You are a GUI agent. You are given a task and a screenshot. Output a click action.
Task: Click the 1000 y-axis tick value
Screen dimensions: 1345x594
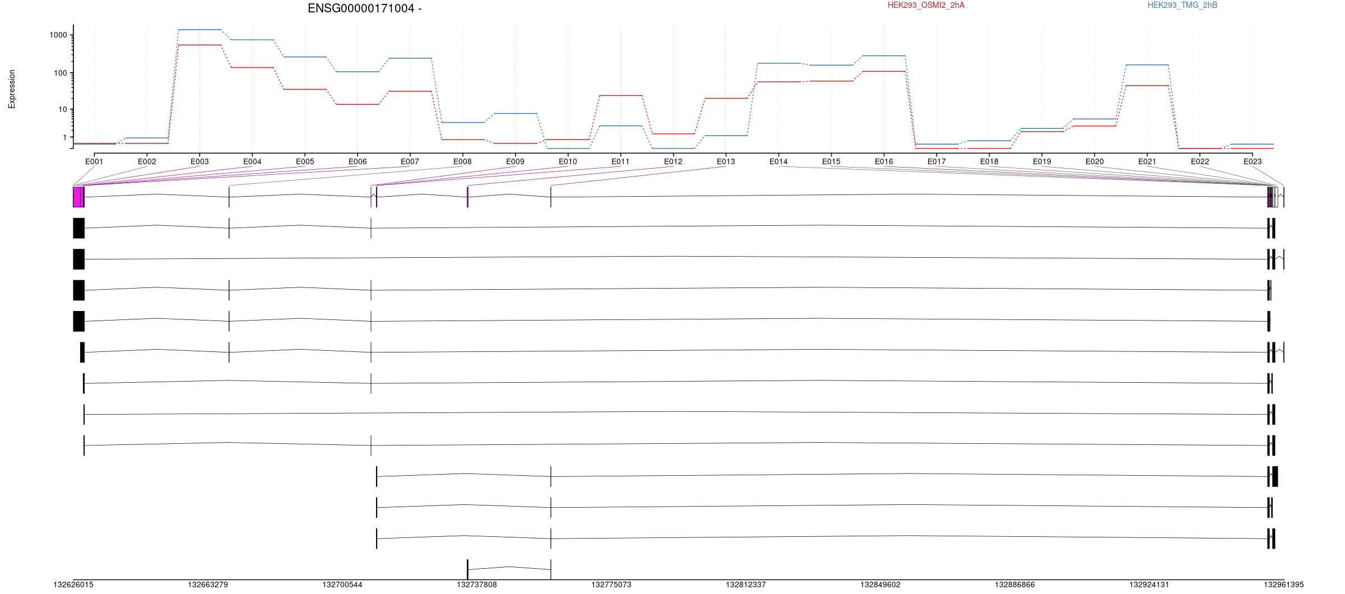[x=58, y=35]
